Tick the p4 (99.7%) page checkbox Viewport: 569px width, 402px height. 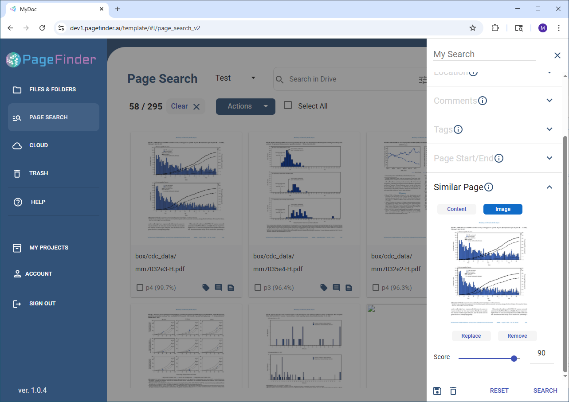click(x=140, y=288)
